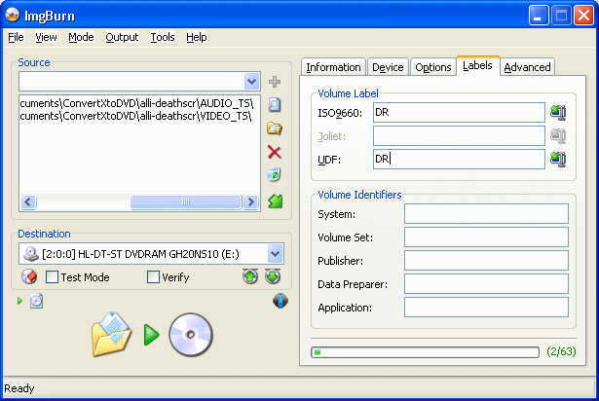This screenshot has height=401, width=599.
Task: Click the ImgBurn title bar logo
Action: (x=13, y=15)
